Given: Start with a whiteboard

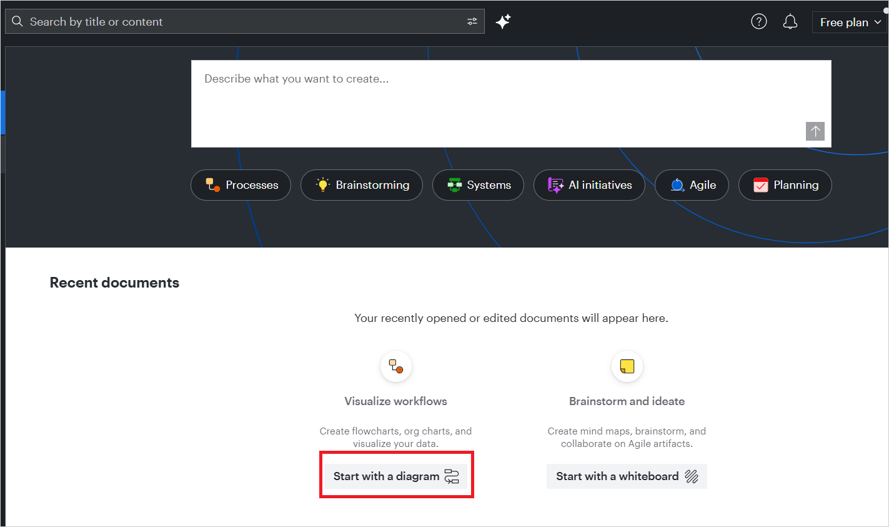Looking at the screenshot, I should click(627, 476).
